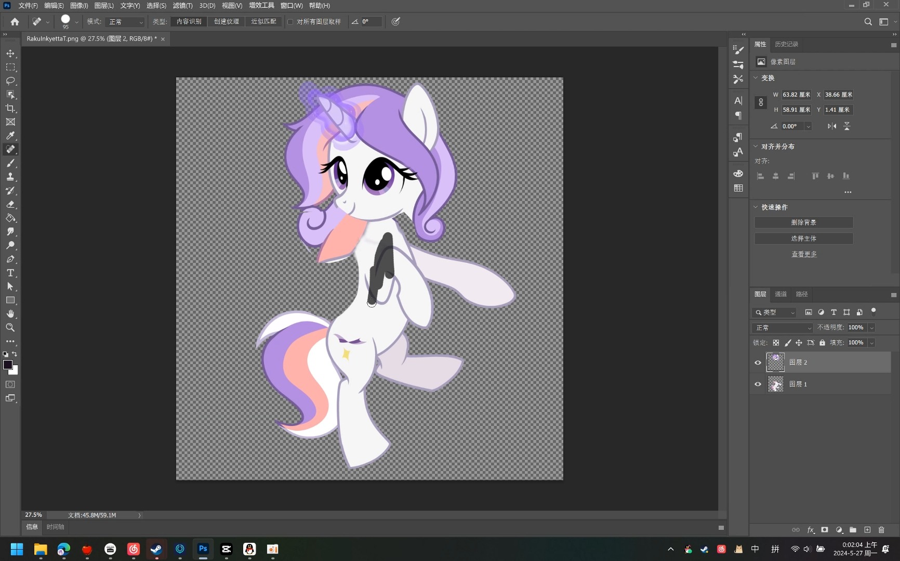
Task: Click the foreground color swatch
Action: (7, 365)
